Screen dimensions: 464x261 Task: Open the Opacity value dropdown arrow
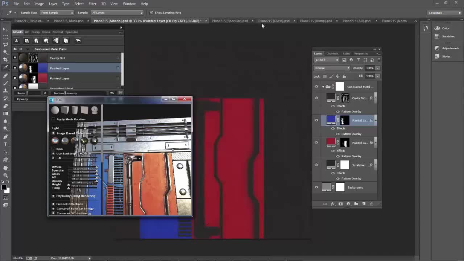377,68
